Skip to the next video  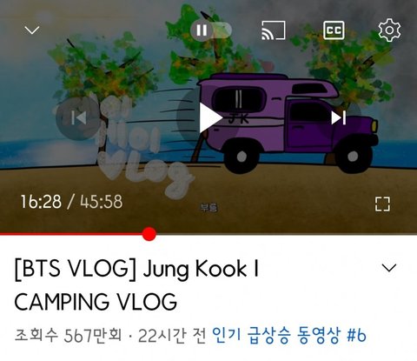pos(339,117)
